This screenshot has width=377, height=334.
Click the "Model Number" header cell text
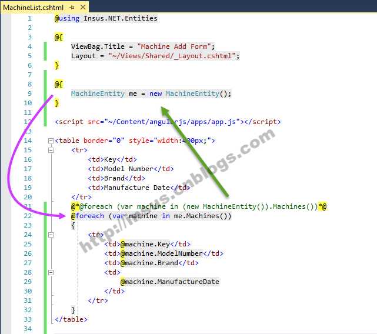click(129, 169)
